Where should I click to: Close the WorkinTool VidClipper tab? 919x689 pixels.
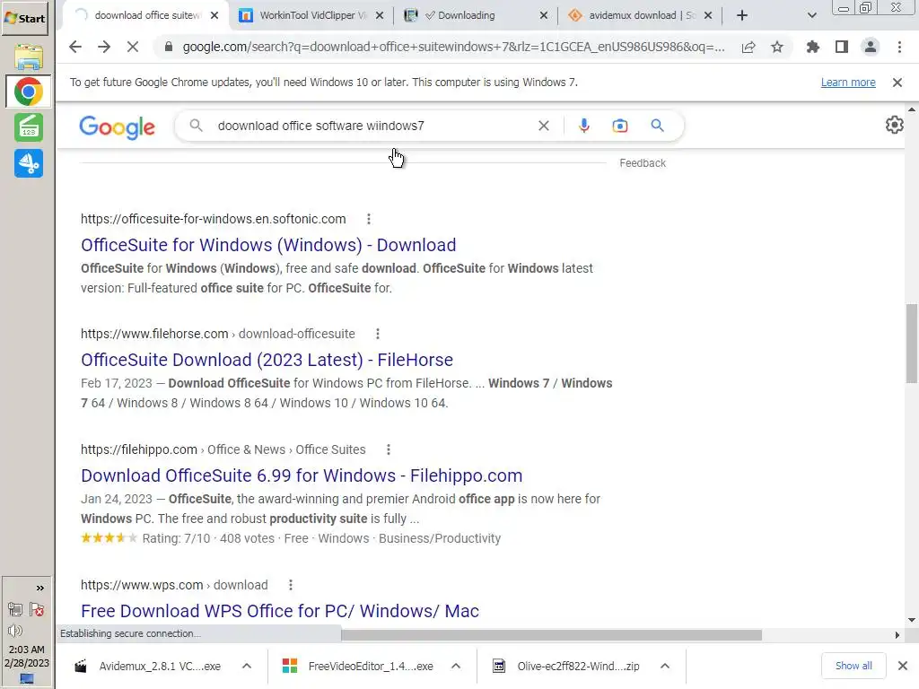pyautogui.click(x=380, y=15)
